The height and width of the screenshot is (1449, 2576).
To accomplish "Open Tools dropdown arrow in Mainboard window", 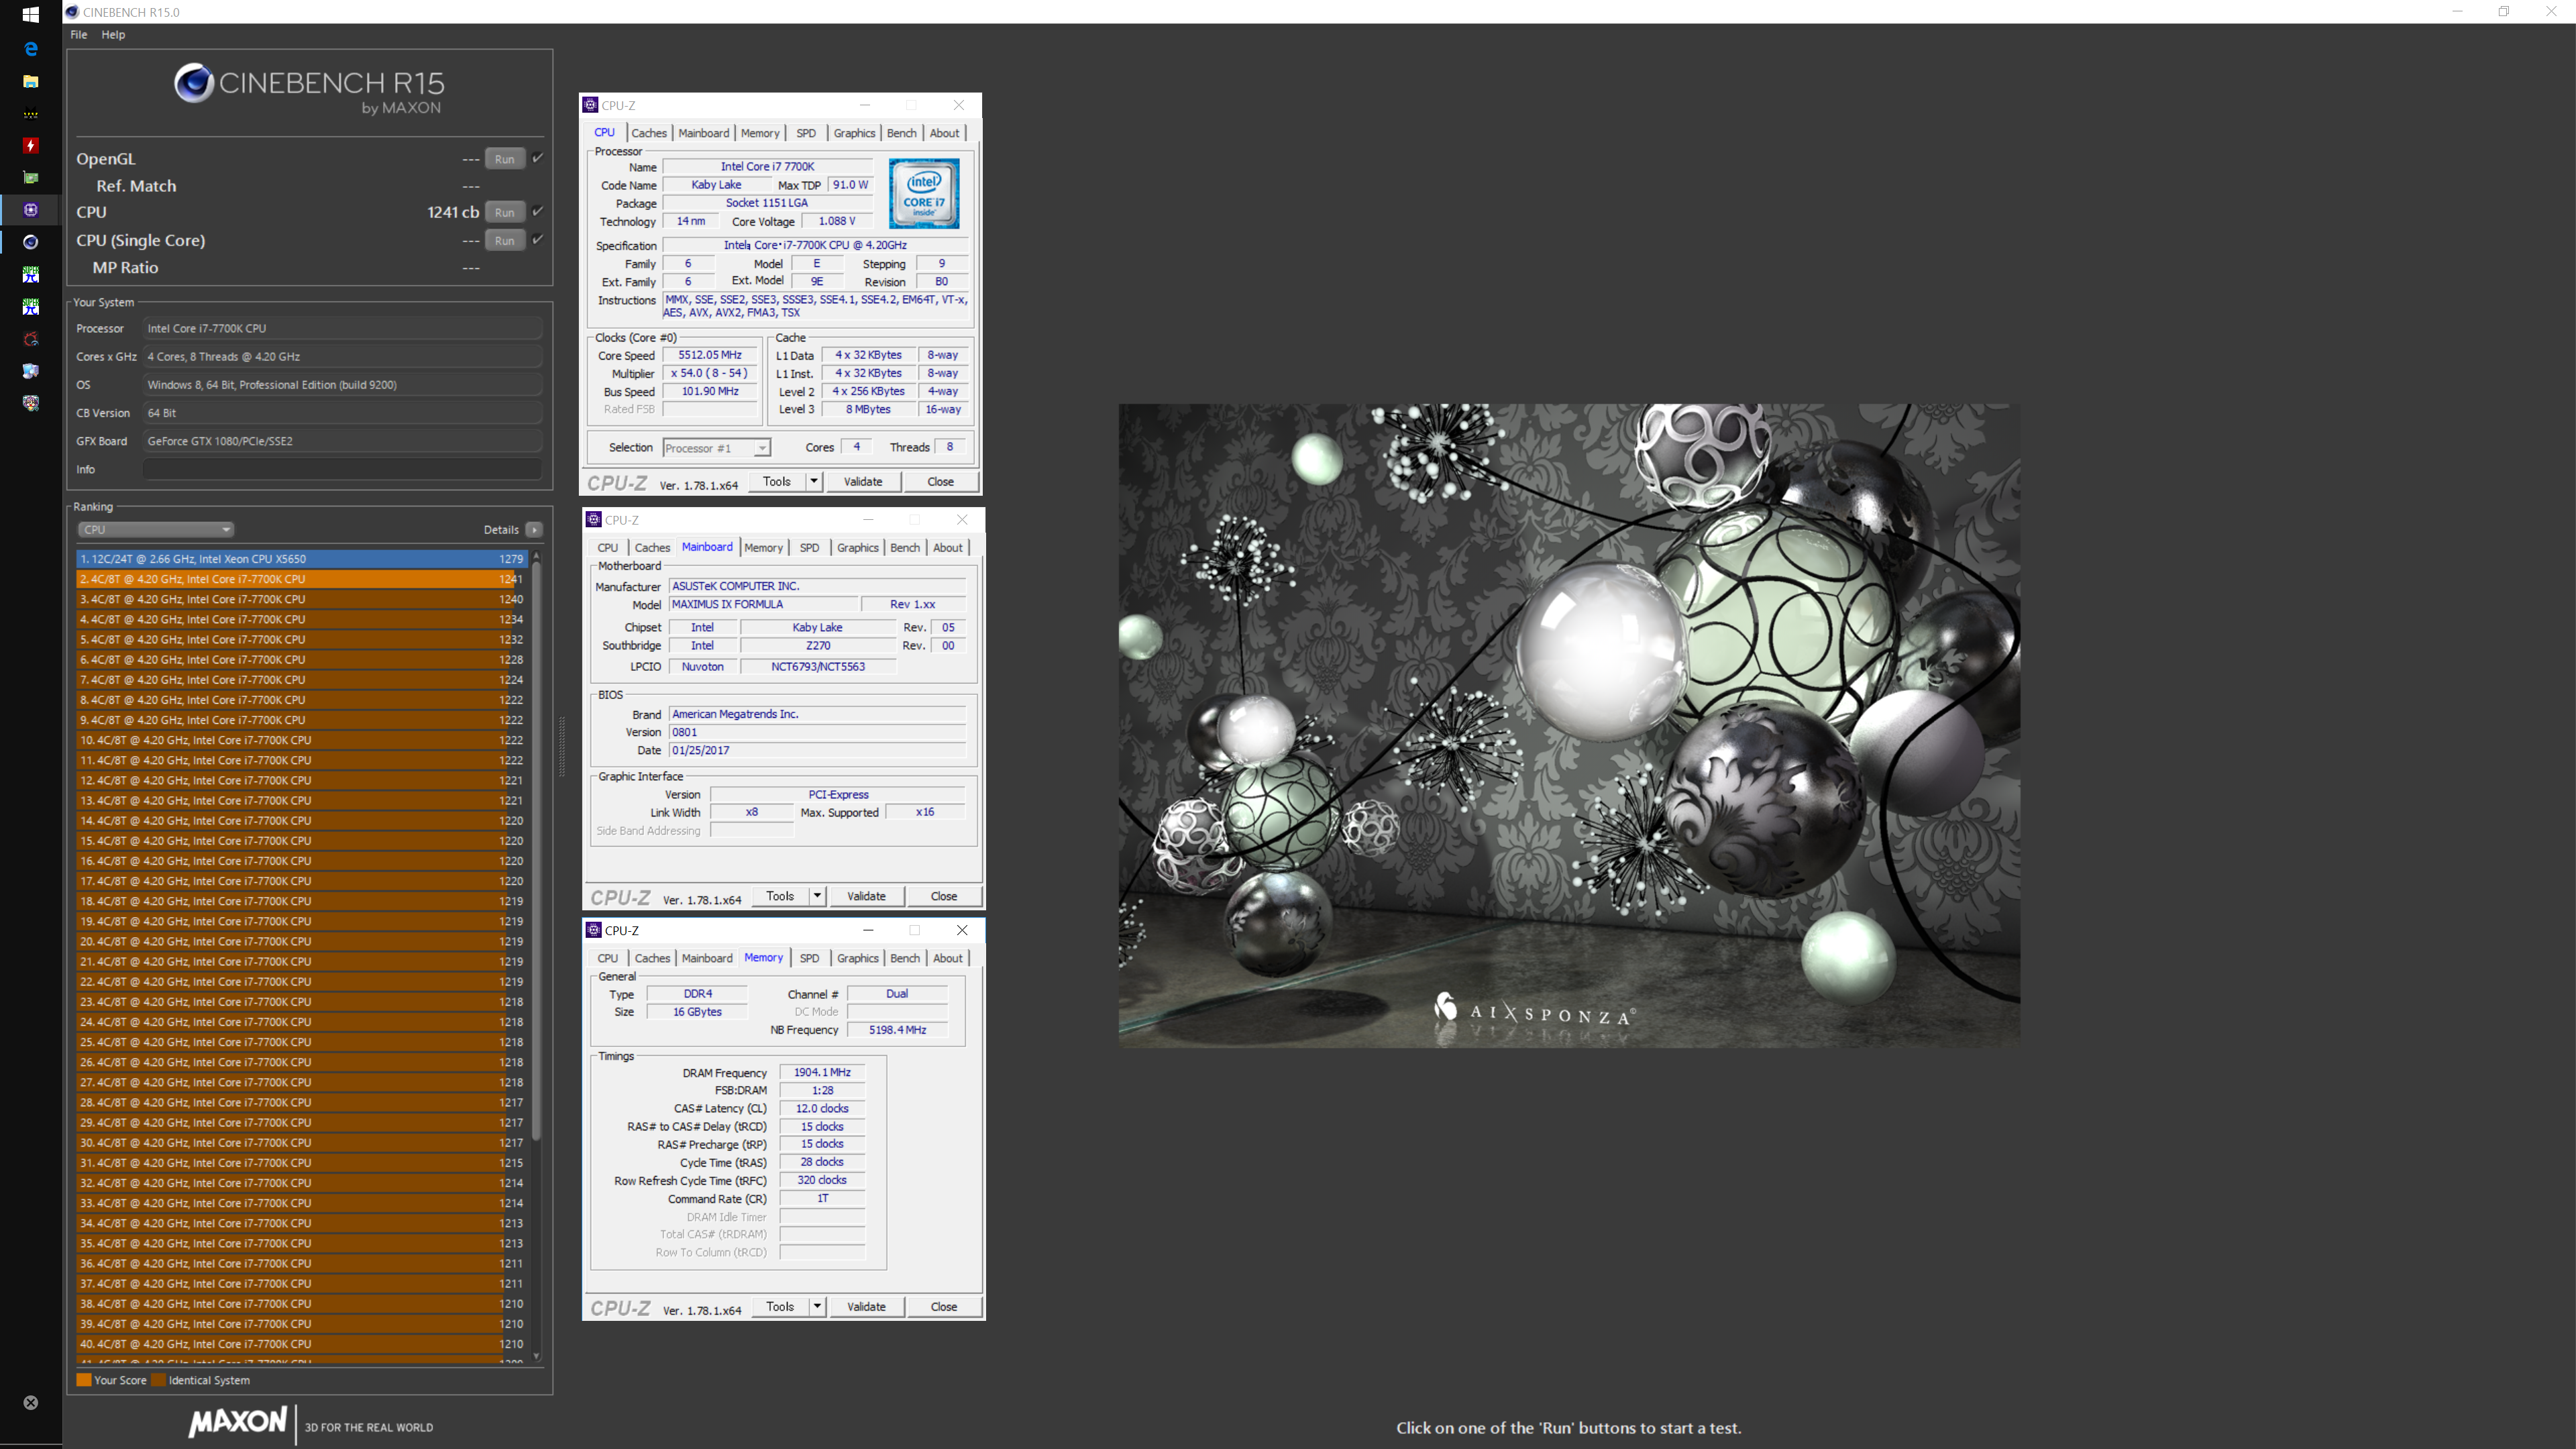I will [x=817, y=896].
